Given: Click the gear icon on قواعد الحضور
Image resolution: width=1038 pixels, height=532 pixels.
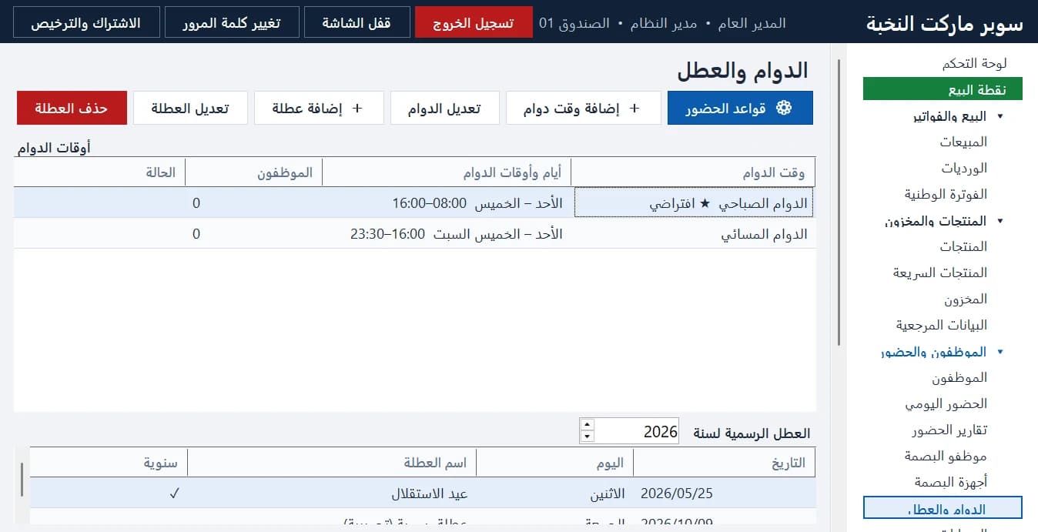Looking at the screenshot, I should pos(783,109).
